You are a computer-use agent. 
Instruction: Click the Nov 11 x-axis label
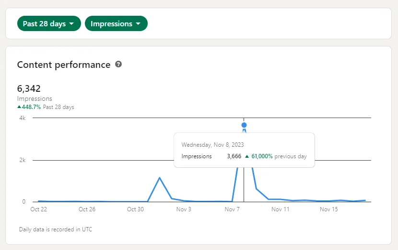[281, 209]
